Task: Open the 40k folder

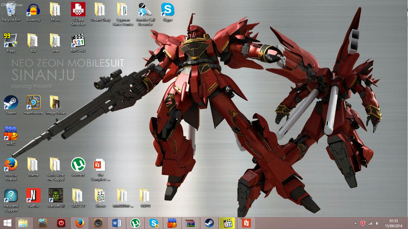Action: (x=33, y=43)
